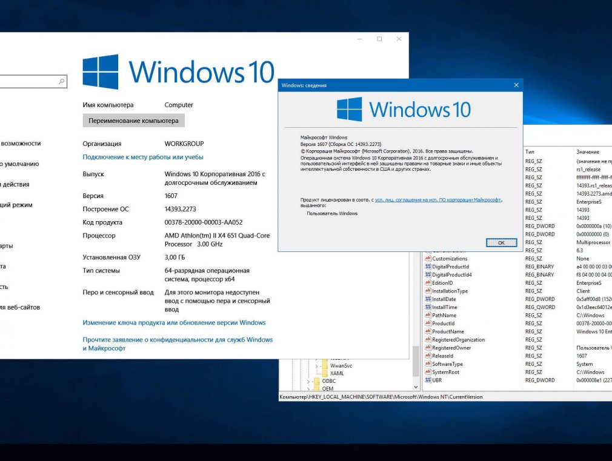The height and width of the screenshot is (461, 612).
Task: Click the веб-сайтов item in Settings sidebar
Action: (x=20, y=307)
